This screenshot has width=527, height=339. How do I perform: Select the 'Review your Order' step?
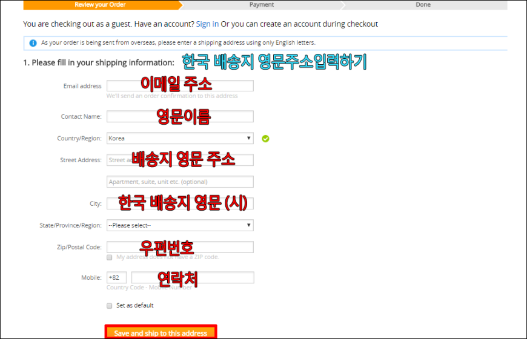[x=100, y=5]
